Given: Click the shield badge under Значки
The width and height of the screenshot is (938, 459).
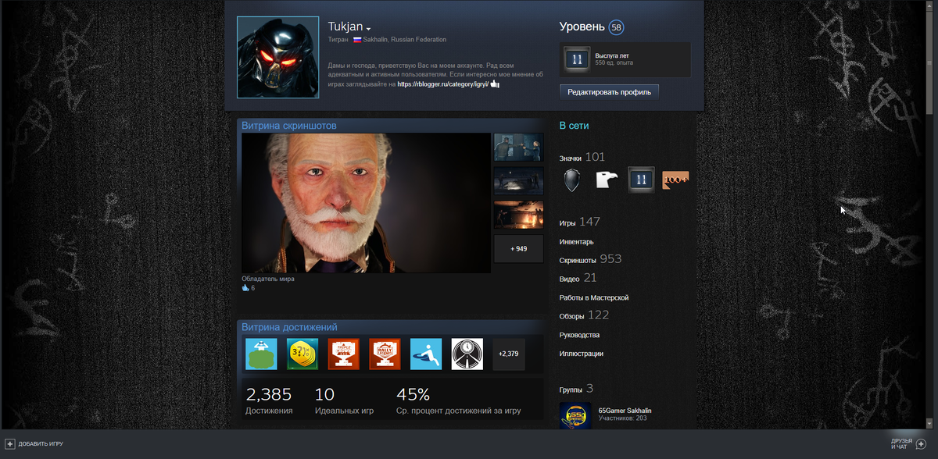Looking at the screenshot, I should pyautogui.click(x=571, y=180).
